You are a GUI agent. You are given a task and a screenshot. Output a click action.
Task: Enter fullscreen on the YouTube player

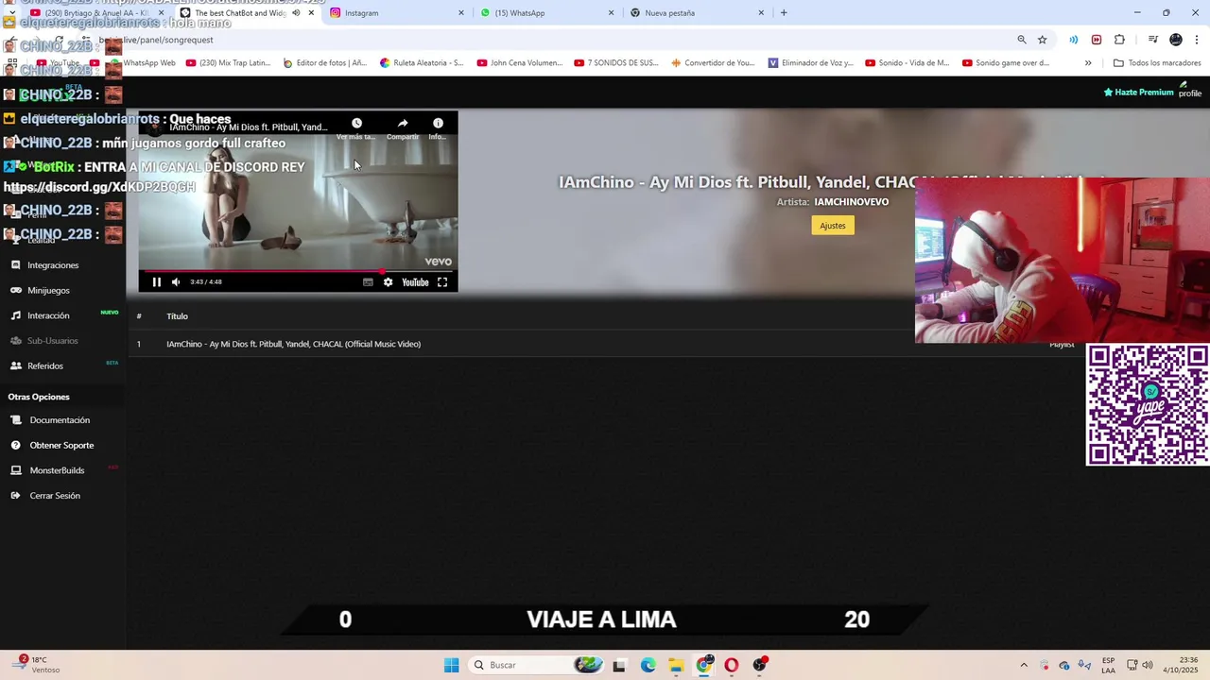[441, 282]
